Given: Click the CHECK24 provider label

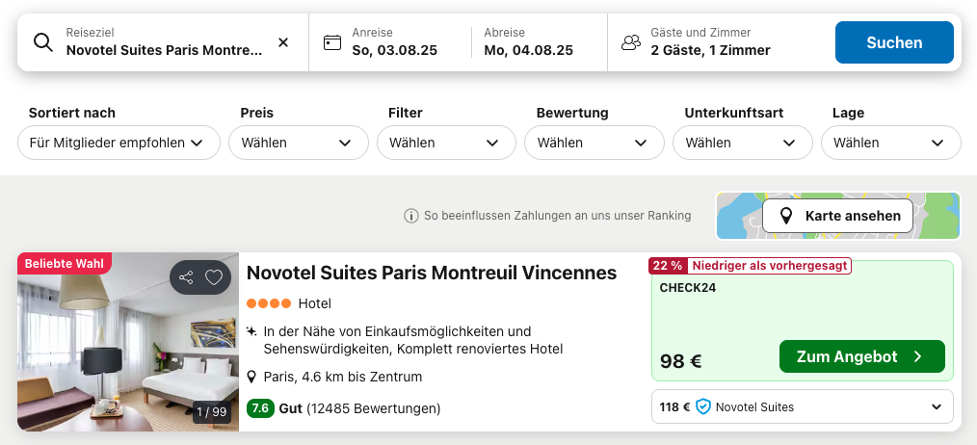Looking at the screenshot, I should pos(688,288).
